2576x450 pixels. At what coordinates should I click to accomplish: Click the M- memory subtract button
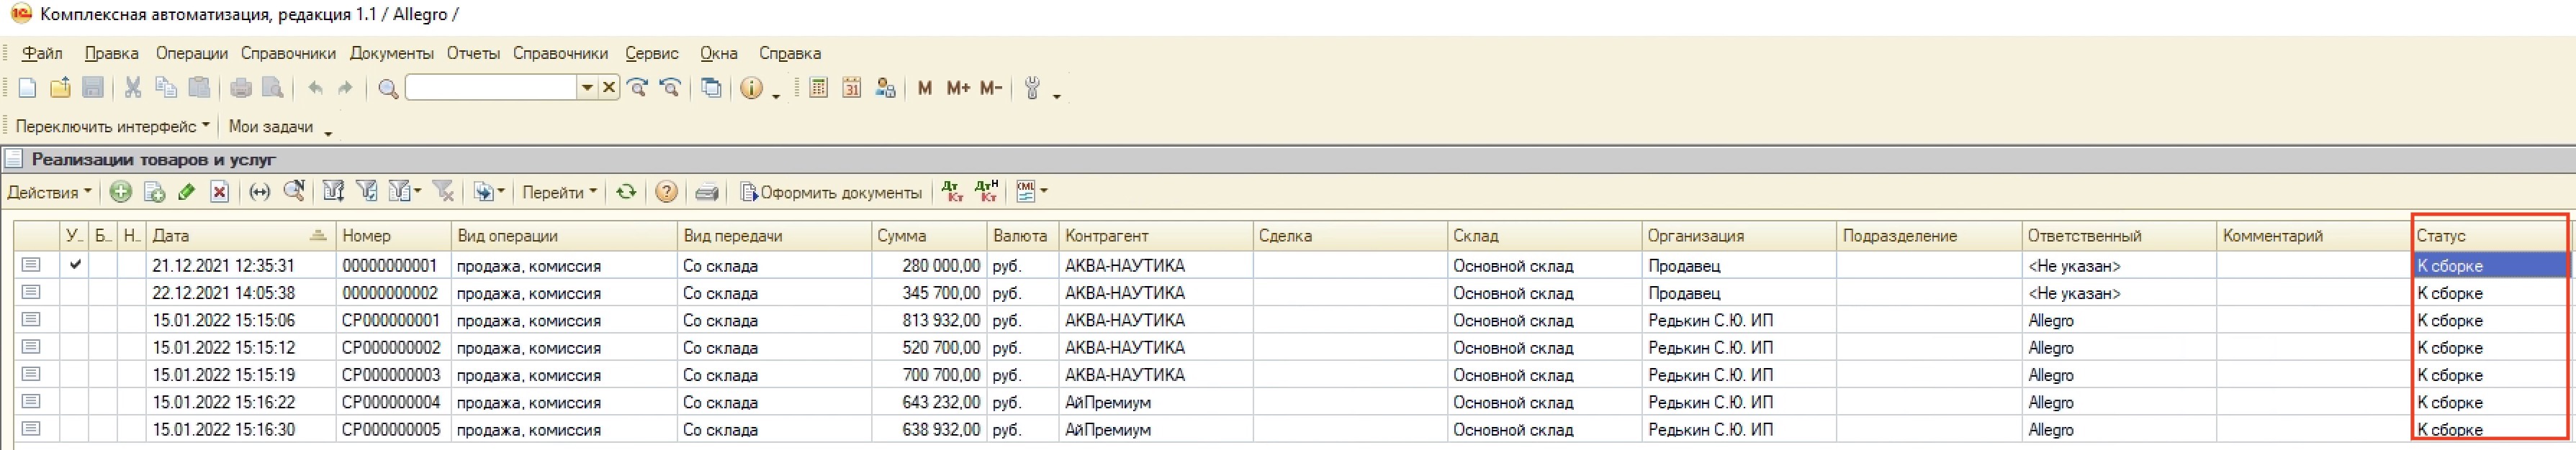991,89
